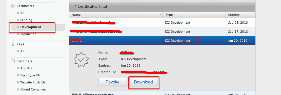Select certificate row expiring Sep 17, 2018
Image resolution: width=281 pixels, height=95 pixels.
[162, 32]
